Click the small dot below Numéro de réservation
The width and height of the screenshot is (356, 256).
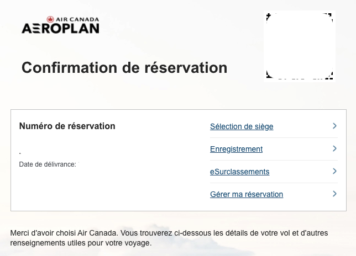[20, 153]
